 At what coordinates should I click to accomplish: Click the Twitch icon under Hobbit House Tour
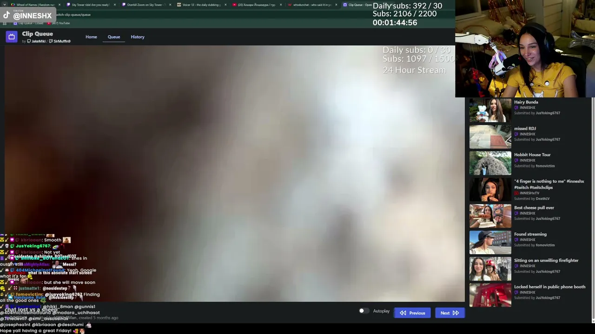[516, 161]
